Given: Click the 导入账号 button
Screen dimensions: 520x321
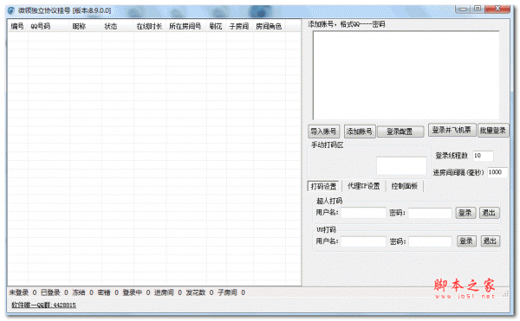Looking at the screenshot, I should (323, 132).
